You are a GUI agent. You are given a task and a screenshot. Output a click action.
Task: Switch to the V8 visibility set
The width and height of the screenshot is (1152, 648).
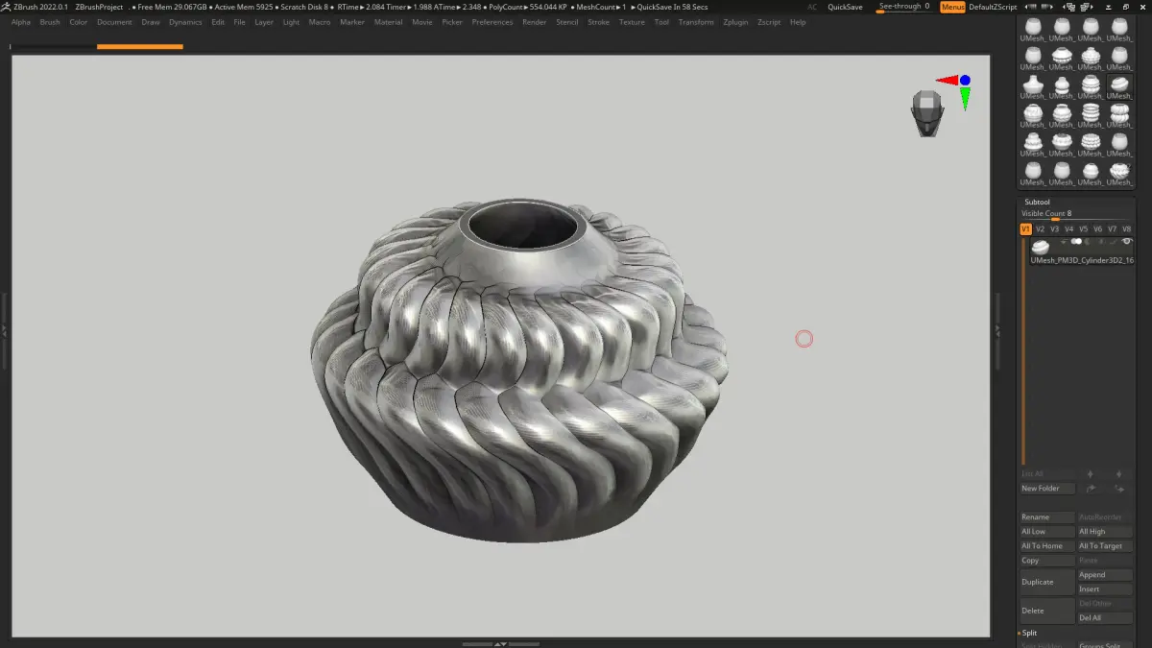[1126, 229]
